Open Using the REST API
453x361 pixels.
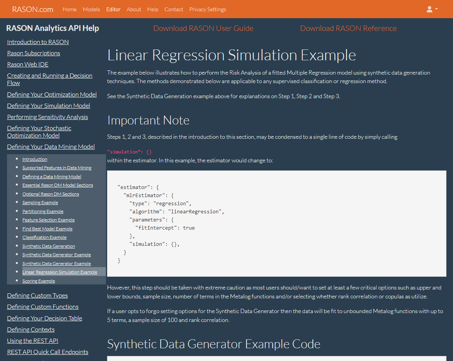pos(32,341)
